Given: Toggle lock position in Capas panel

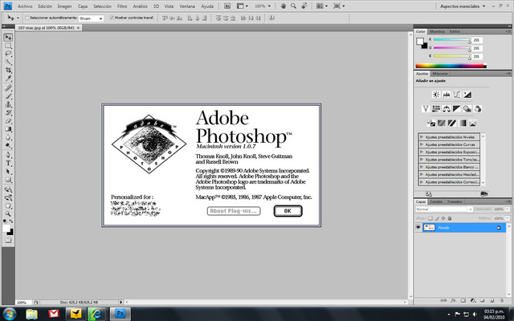Looking at the screenshot, I should [x=443, y=218].
